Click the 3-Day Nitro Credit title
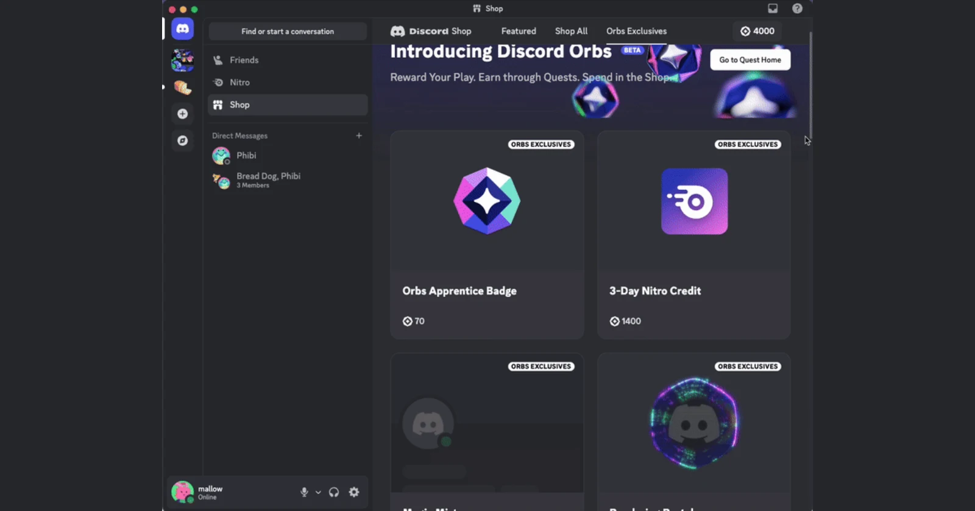Screen dimensions: 975x511 [655, 291]
